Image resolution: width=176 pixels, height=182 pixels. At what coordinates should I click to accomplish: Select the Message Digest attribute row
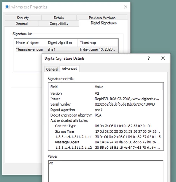point(106,142)
